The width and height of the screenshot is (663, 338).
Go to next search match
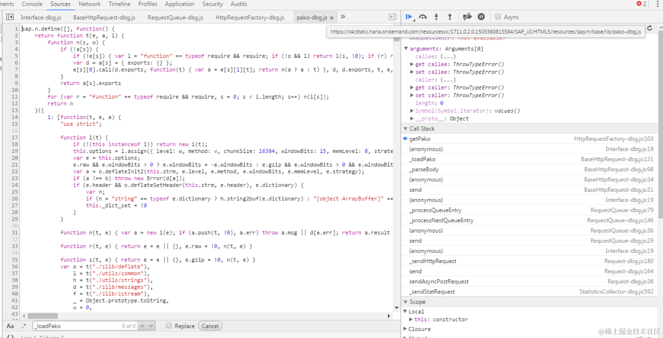click(x=151, y=326)
